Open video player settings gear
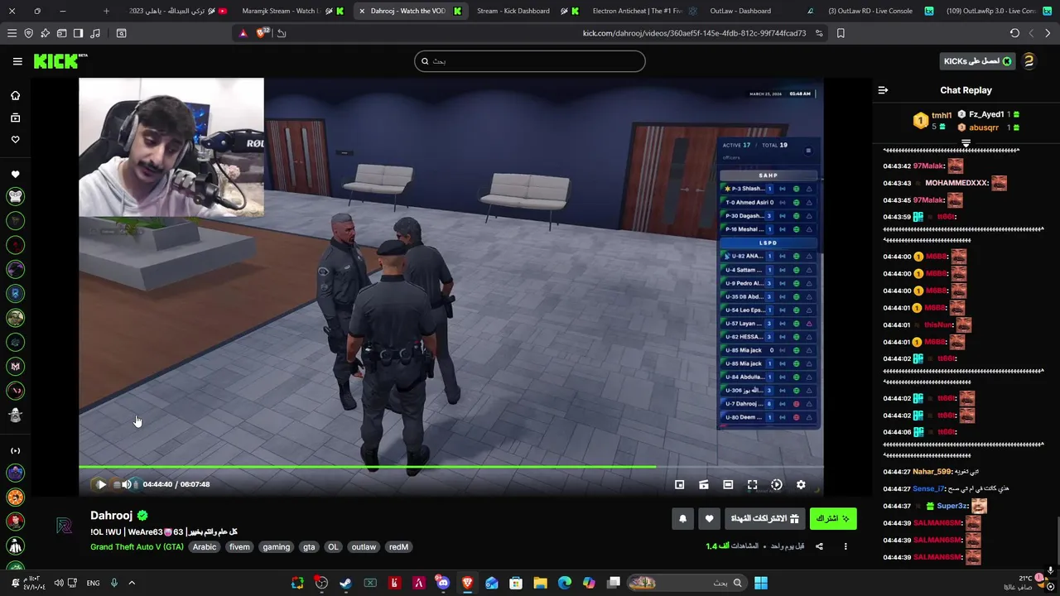Viewport: 1060px width, 596px height. (x=801, y=484)
